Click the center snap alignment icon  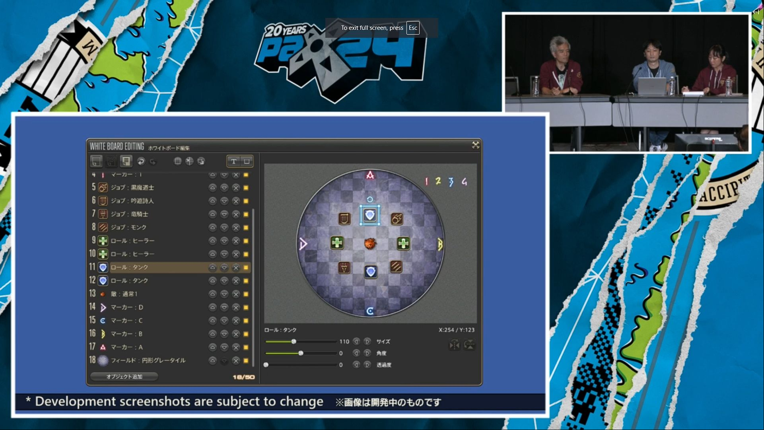189,161
